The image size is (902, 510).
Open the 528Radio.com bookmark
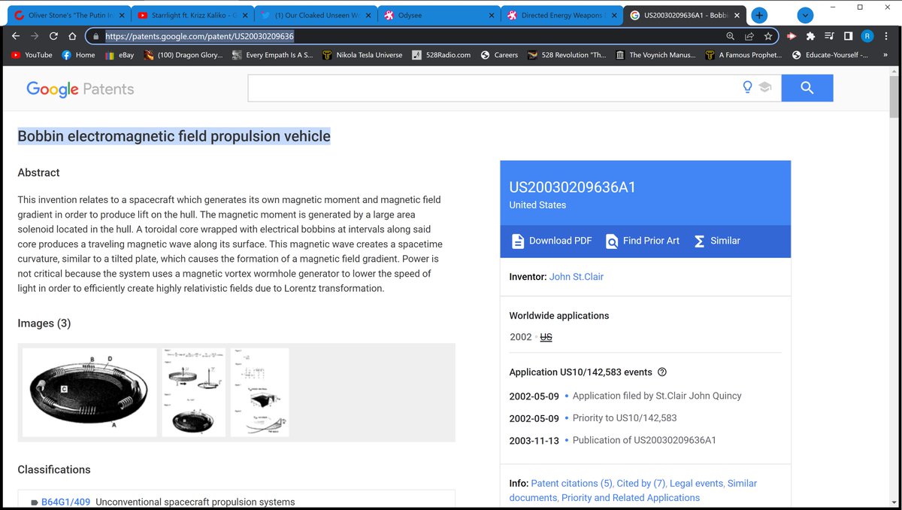point(441,55)
